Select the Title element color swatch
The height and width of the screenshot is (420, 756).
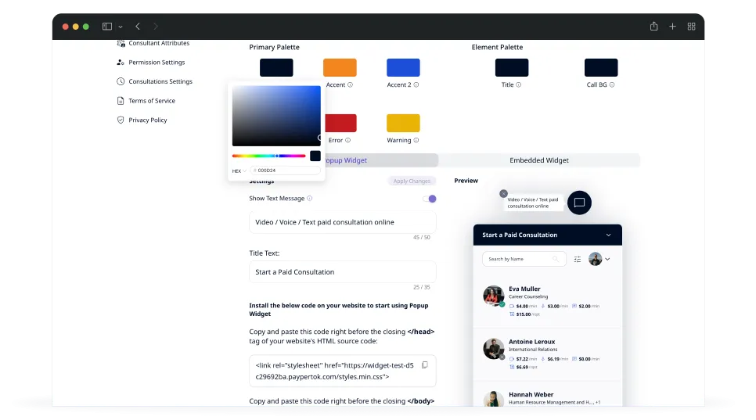512,67
